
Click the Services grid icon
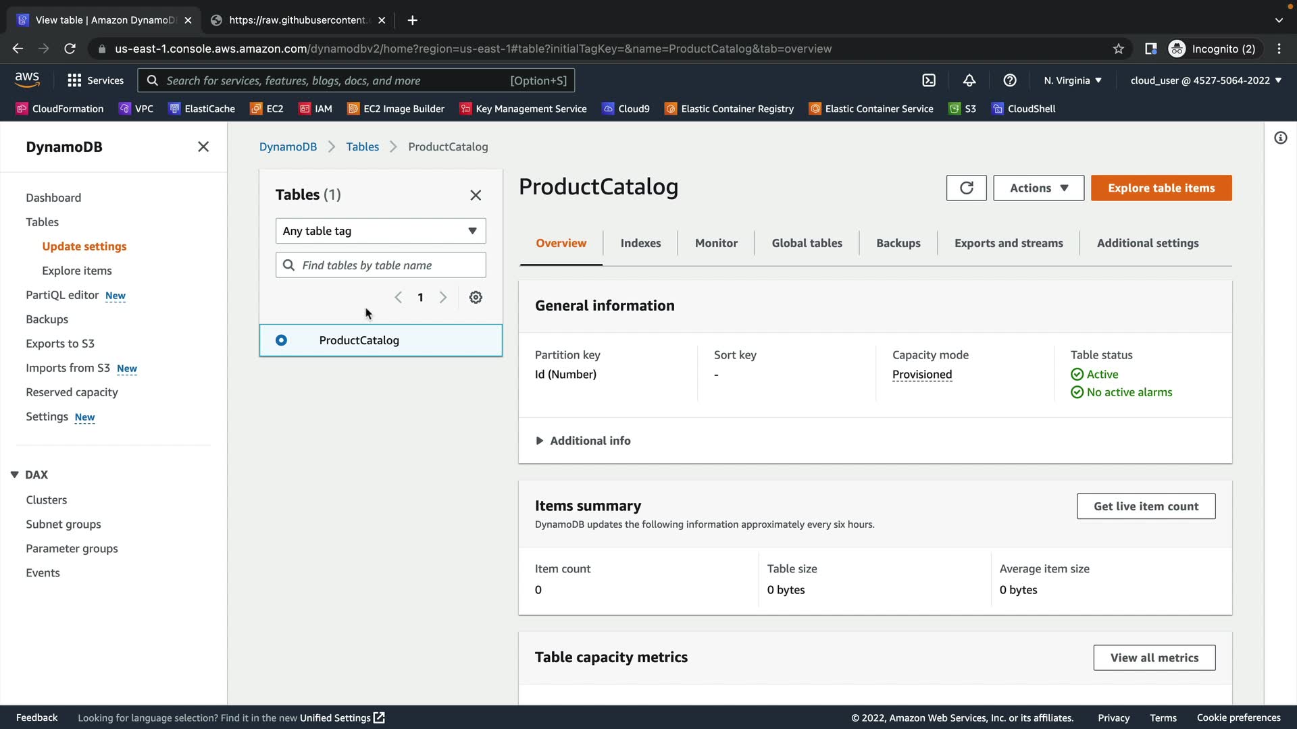(x=74, y=80)
